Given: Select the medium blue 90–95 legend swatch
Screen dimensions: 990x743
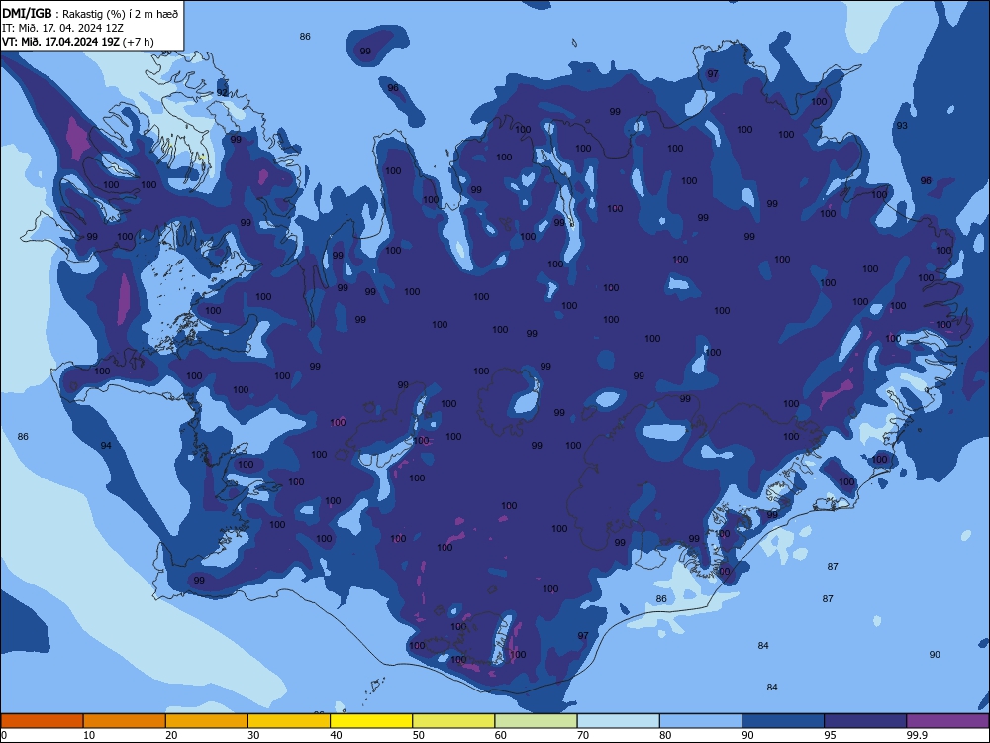Looking at the screenshot, I should [x=783, y=721].
